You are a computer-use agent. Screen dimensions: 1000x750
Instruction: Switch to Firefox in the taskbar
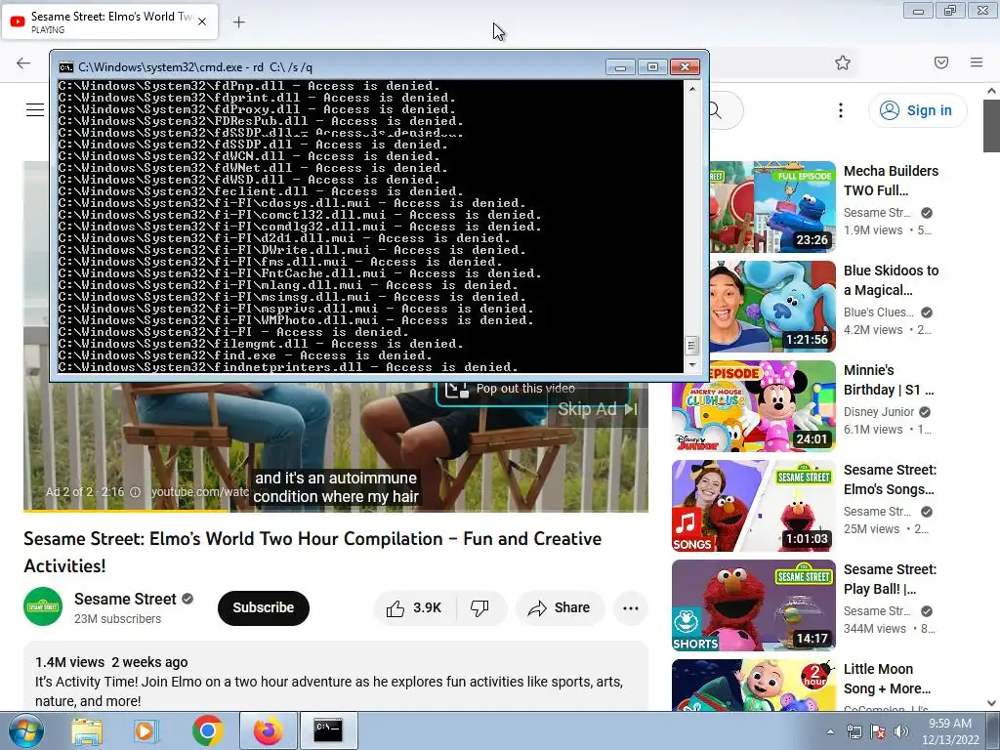click(x=268, y=730)
